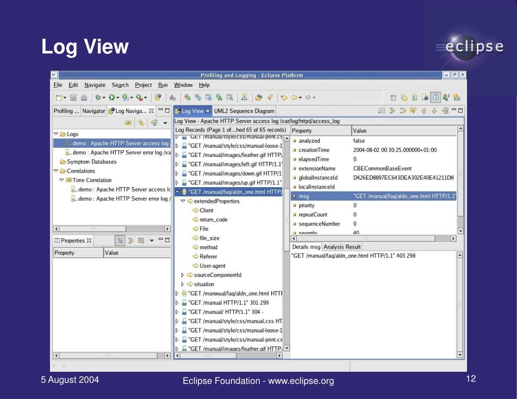
Task: Open the Navigate menu
Action: tap(94, 85)
